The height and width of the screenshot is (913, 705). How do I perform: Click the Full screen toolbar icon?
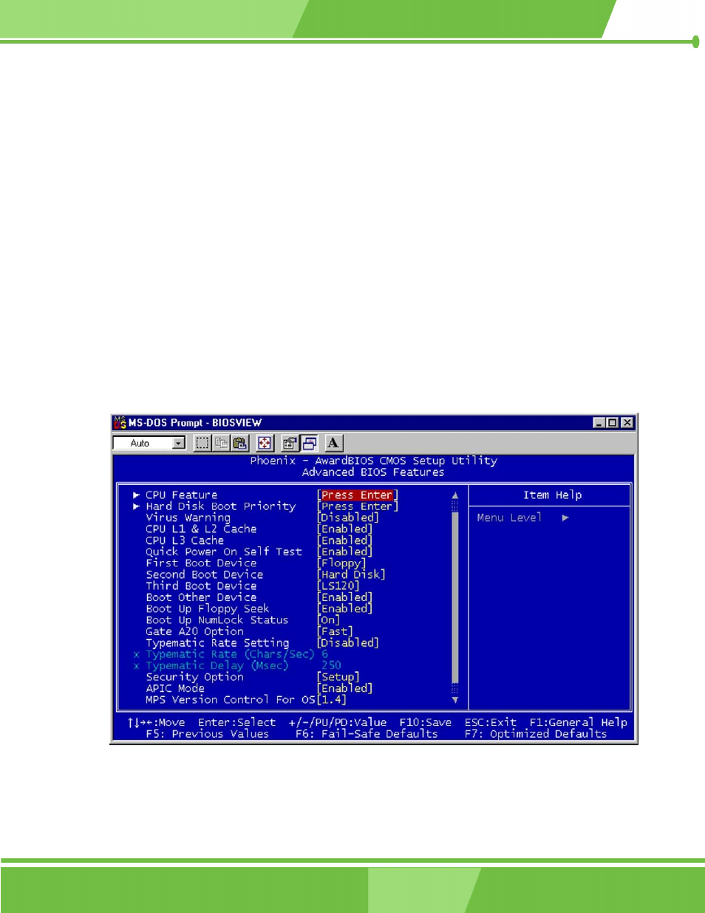click(265, 443)
